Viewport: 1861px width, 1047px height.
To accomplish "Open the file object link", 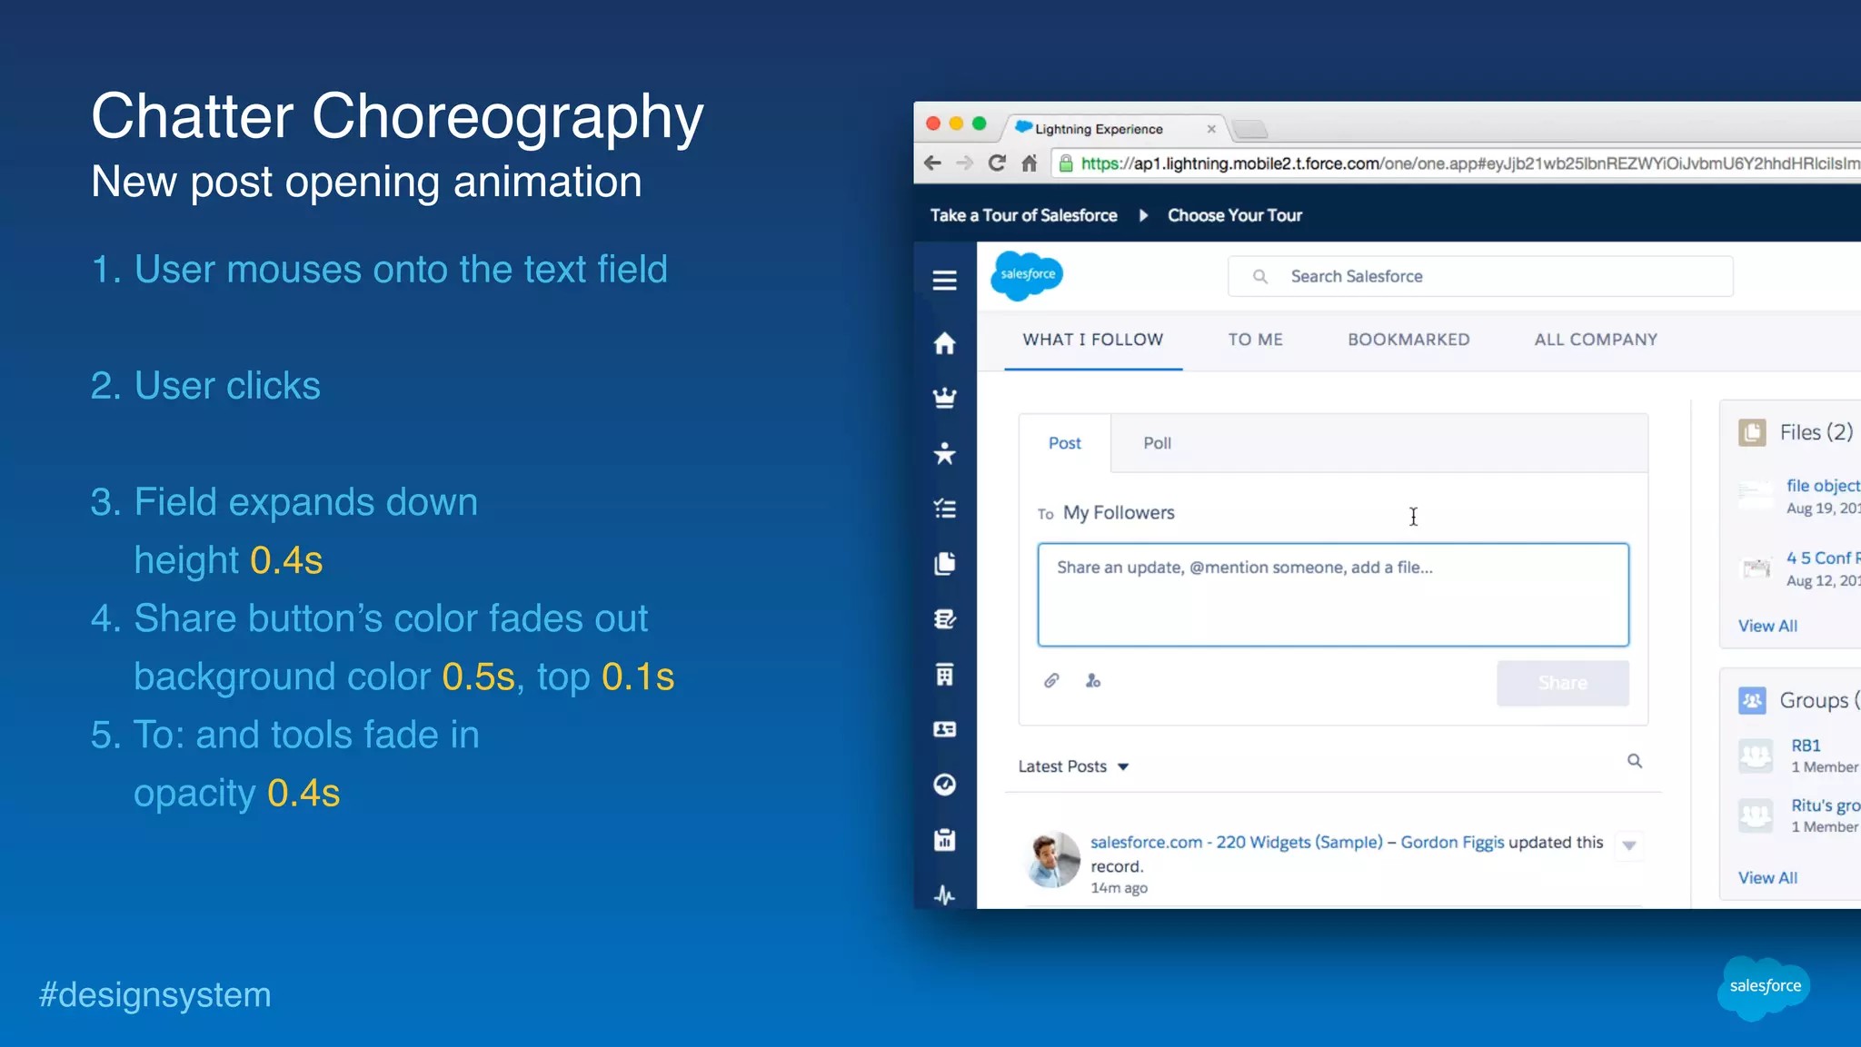I will (x=1823, y=486).
